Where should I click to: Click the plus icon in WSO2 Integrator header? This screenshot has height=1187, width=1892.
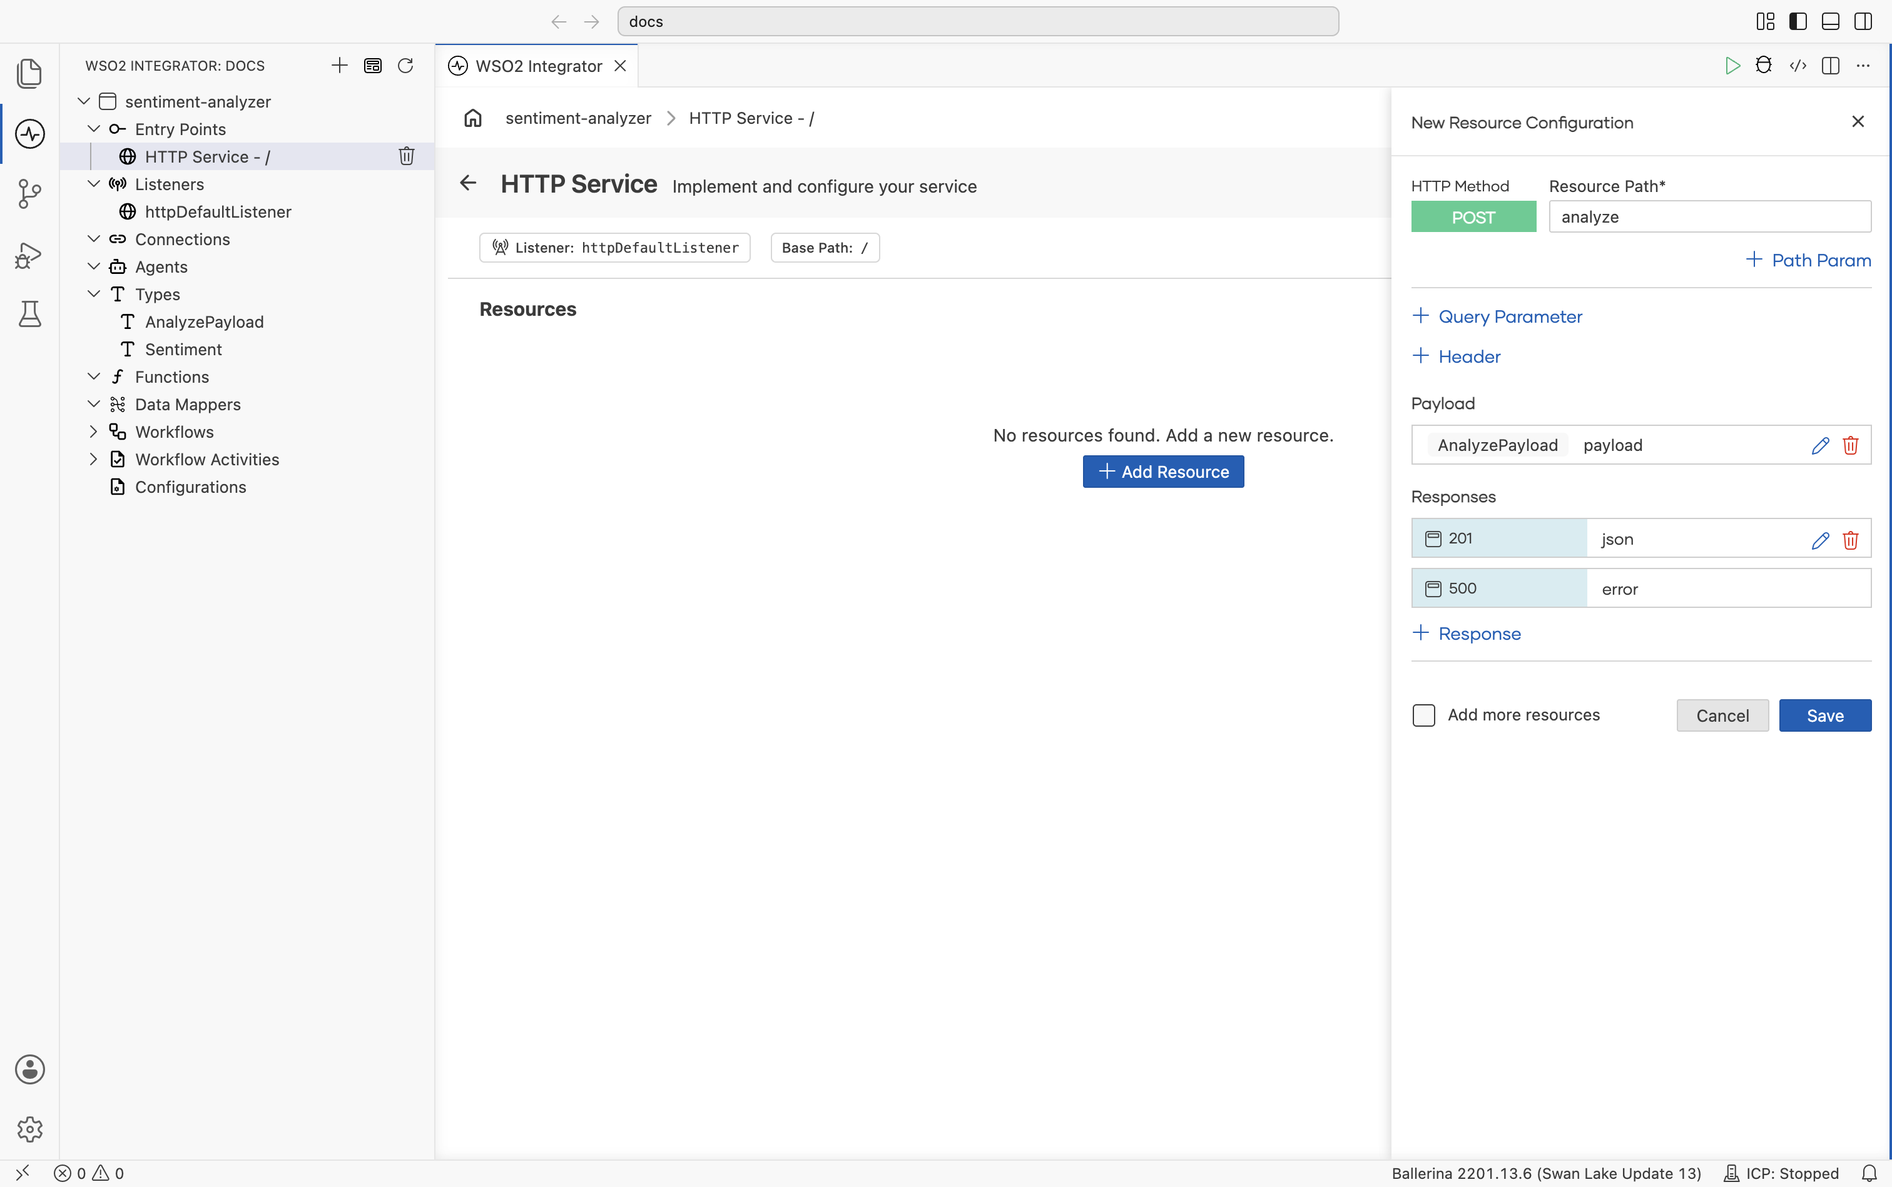[x=339, y=65]
